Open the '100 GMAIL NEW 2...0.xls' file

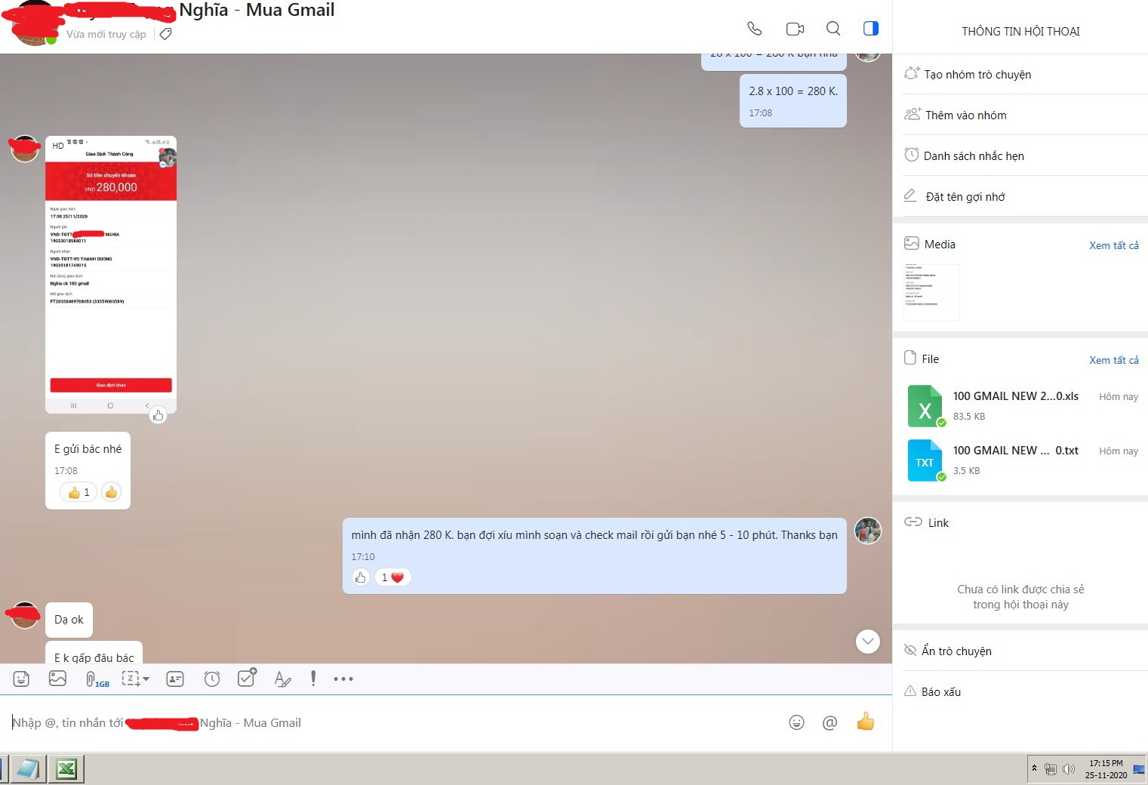[1016, 396]
